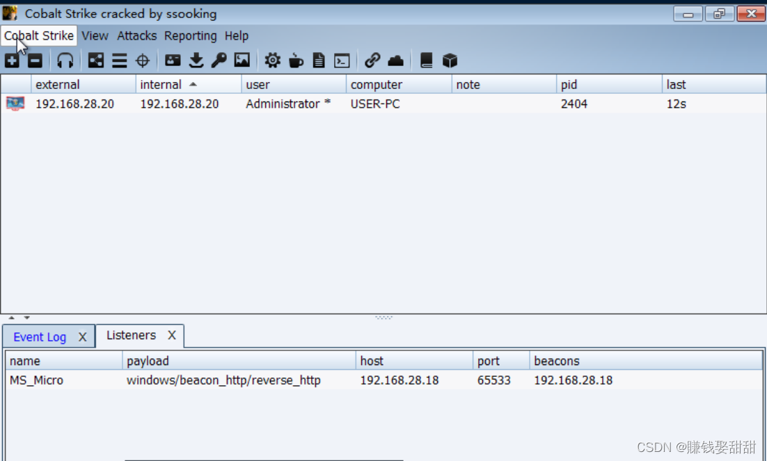Sort listeners by host column

click(x=414, y=361)
